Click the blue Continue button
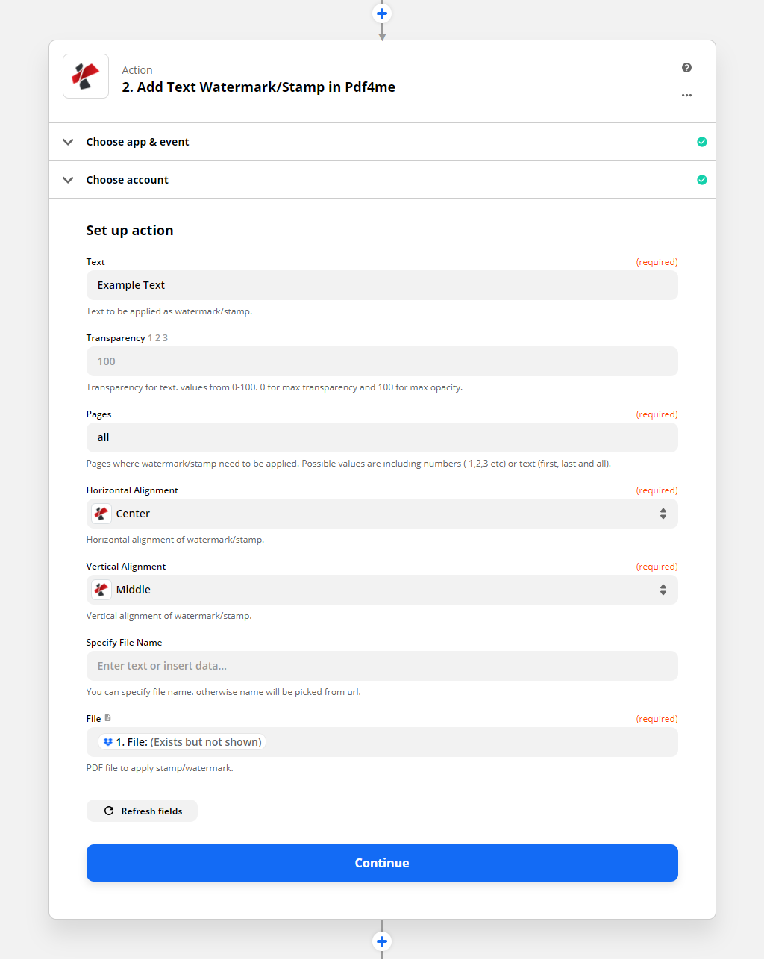The height and width of the screenshot is (960, 764). (x=382, y=863)
